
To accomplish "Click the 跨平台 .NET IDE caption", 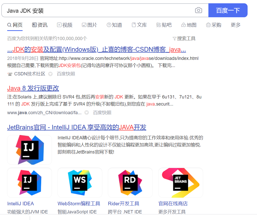I will [125, 212].
